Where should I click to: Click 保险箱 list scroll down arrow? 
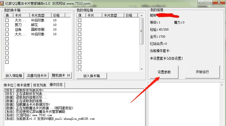pyautogui.click(x=142, y=69)
